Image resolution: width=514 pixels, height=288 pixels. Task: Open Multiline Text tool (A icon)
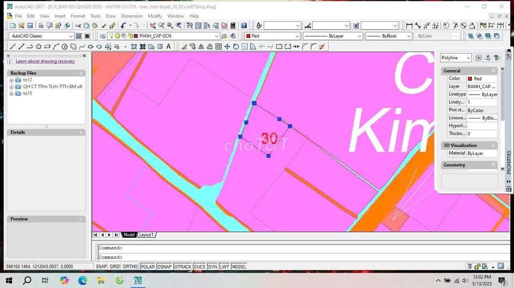tap(168, 47)
